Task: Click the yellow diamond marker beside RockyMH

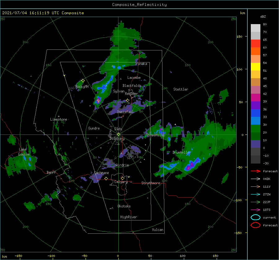Action: click(83, 81)
